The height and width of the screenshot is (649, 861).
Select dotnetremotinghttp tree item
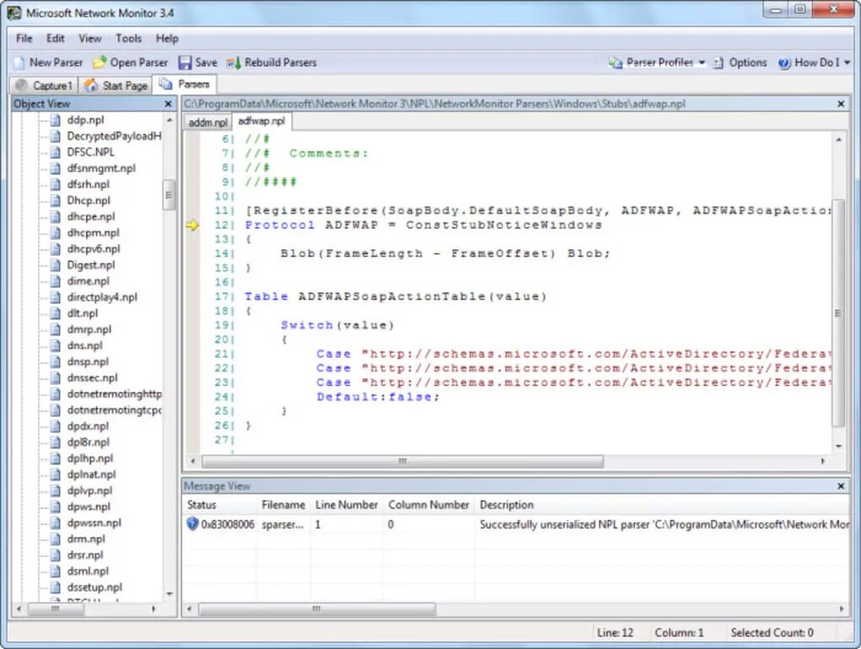point(114,393)
